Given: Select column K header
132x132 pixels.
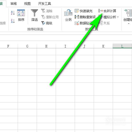Looking at the screenshot, I should tap(103, 46).
